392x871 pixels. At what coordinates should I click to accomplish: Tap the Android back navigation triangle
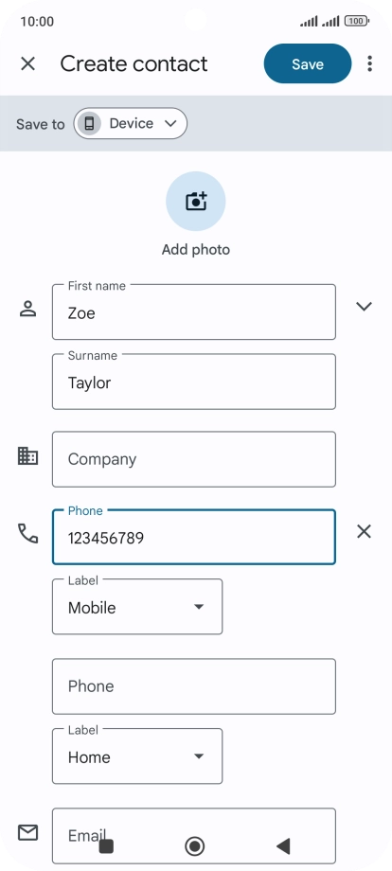click(283, 846)
